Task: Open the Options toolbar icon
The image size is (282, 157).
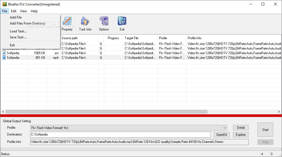Action: tap(104, 24)
